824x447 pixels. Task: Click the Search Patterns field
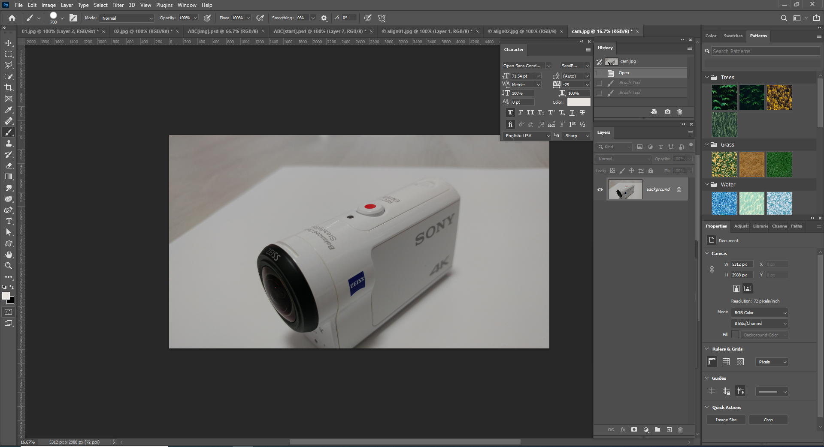coord(765,51)
